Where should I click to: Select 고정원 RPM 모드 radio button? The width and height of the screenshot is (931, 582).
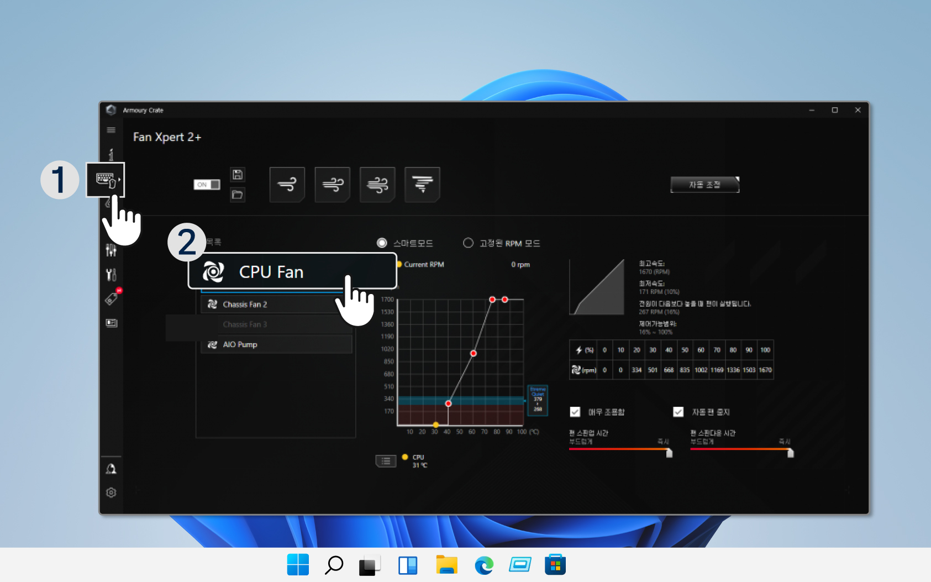(x=468, y=243)
